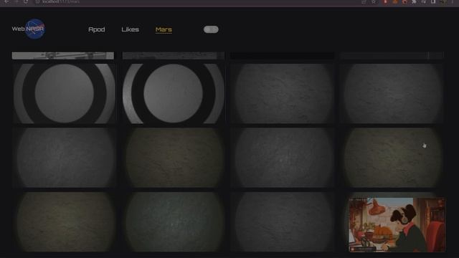The image size is (459, 258).
Task: Open the Apod page
Action: tap(97, 29)
